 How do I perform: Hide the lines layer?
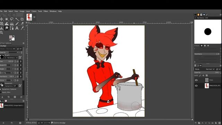[x=196, y=80]
